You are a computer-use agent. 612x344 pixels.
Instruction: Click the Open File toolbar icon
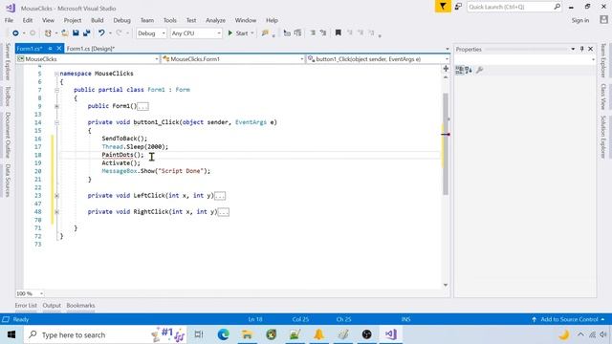point(65,33)
